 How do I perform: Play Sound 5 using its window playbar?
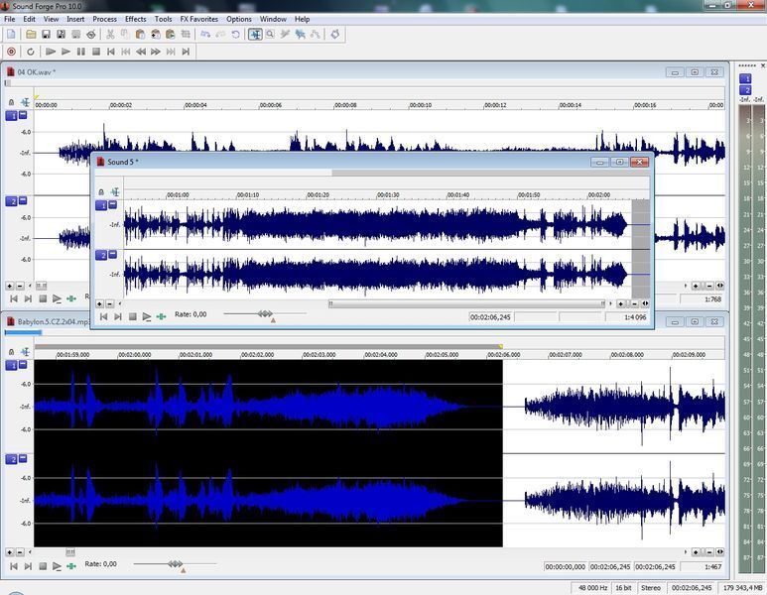tap(147, 316)
